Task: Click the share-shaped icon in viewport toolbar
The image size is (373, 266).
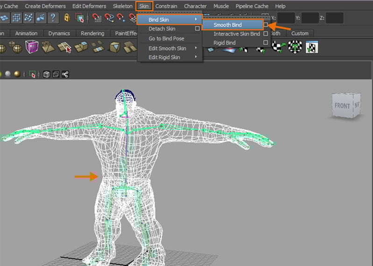Action: click(x=65, y=74)
